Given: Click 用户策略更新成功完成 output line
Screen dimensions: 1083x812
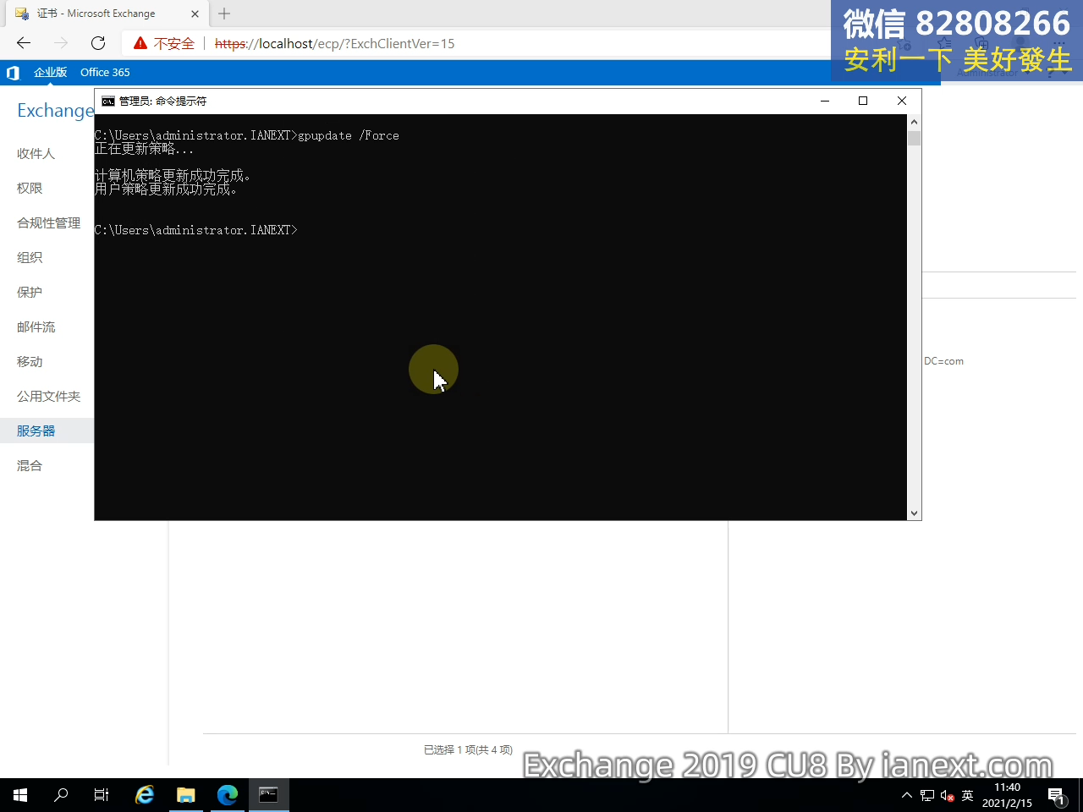Looking at the screenshot, I should pyautogui.click(x=166, y=189).
